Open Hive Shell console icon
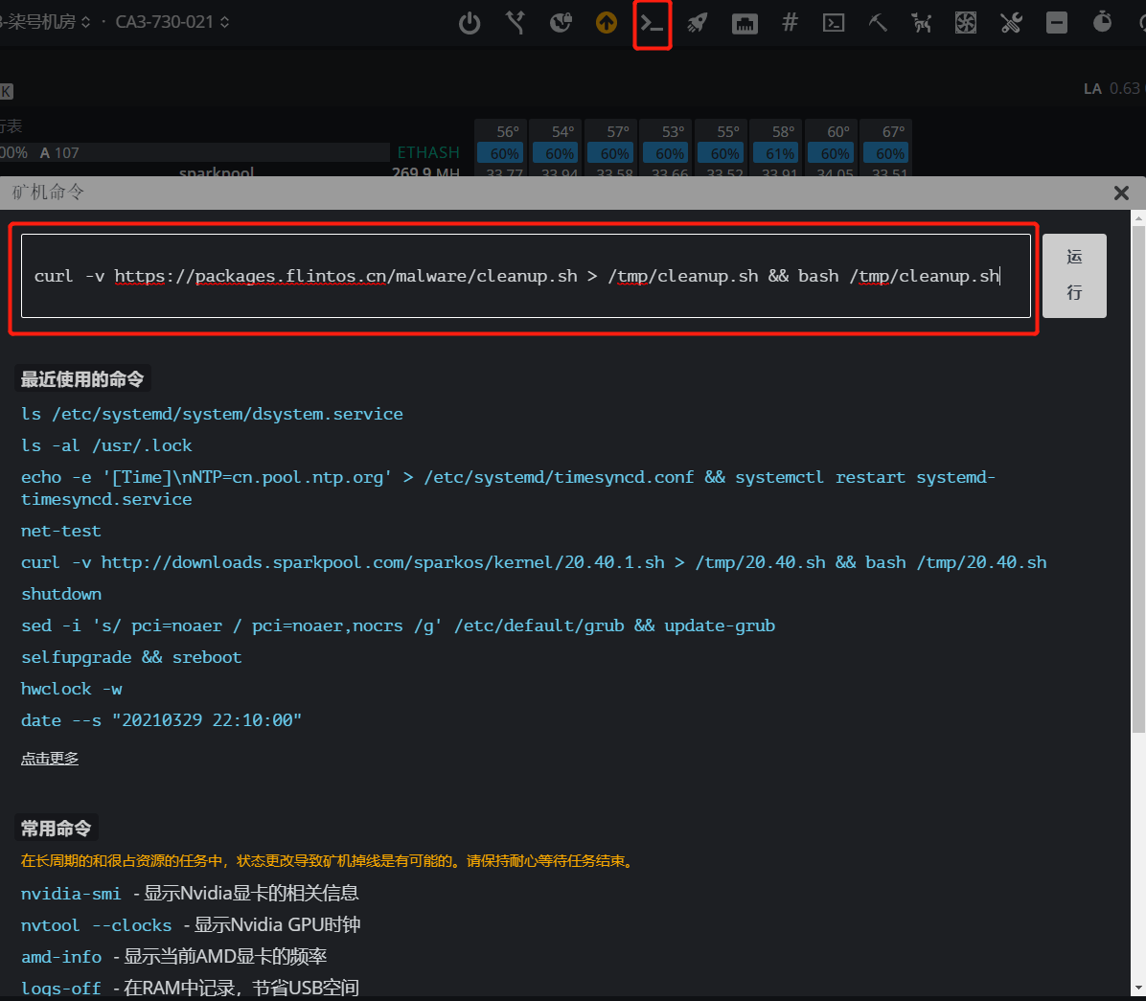The height and width of the screenshot is (1001, 1146). tap(833, 23)
